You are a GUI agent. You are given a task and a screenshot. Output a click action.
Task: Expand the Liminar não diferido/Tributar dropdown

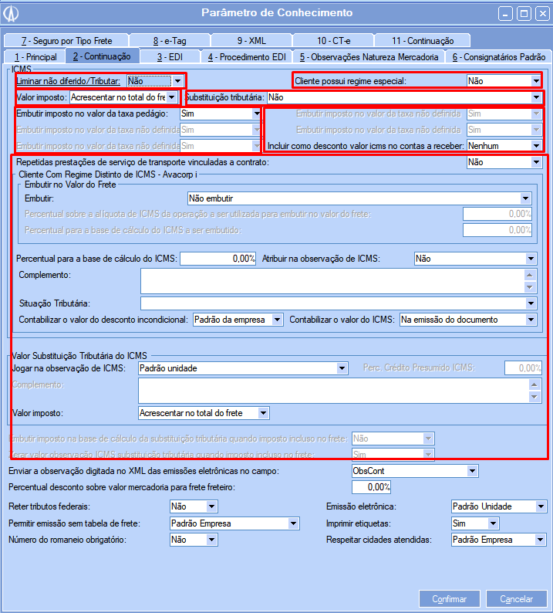tap(178, 80)
